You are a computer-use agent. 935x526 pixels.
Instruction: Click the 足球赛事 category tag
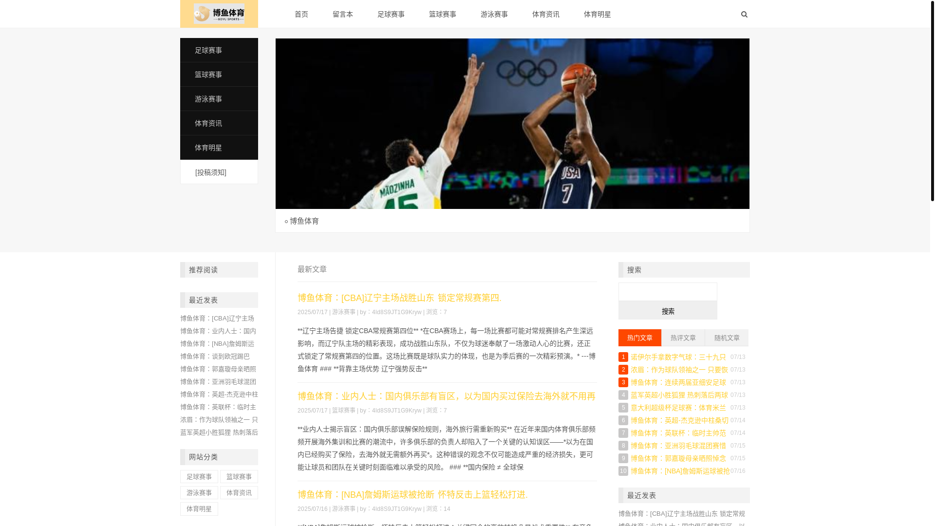pos(199,477)
